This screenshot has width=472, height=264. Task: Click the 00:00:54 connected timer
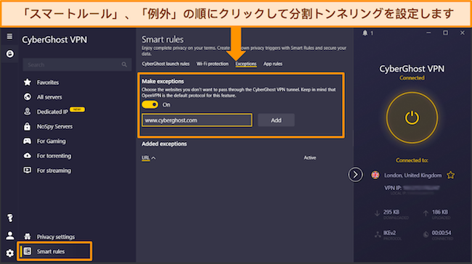[442, 233]
